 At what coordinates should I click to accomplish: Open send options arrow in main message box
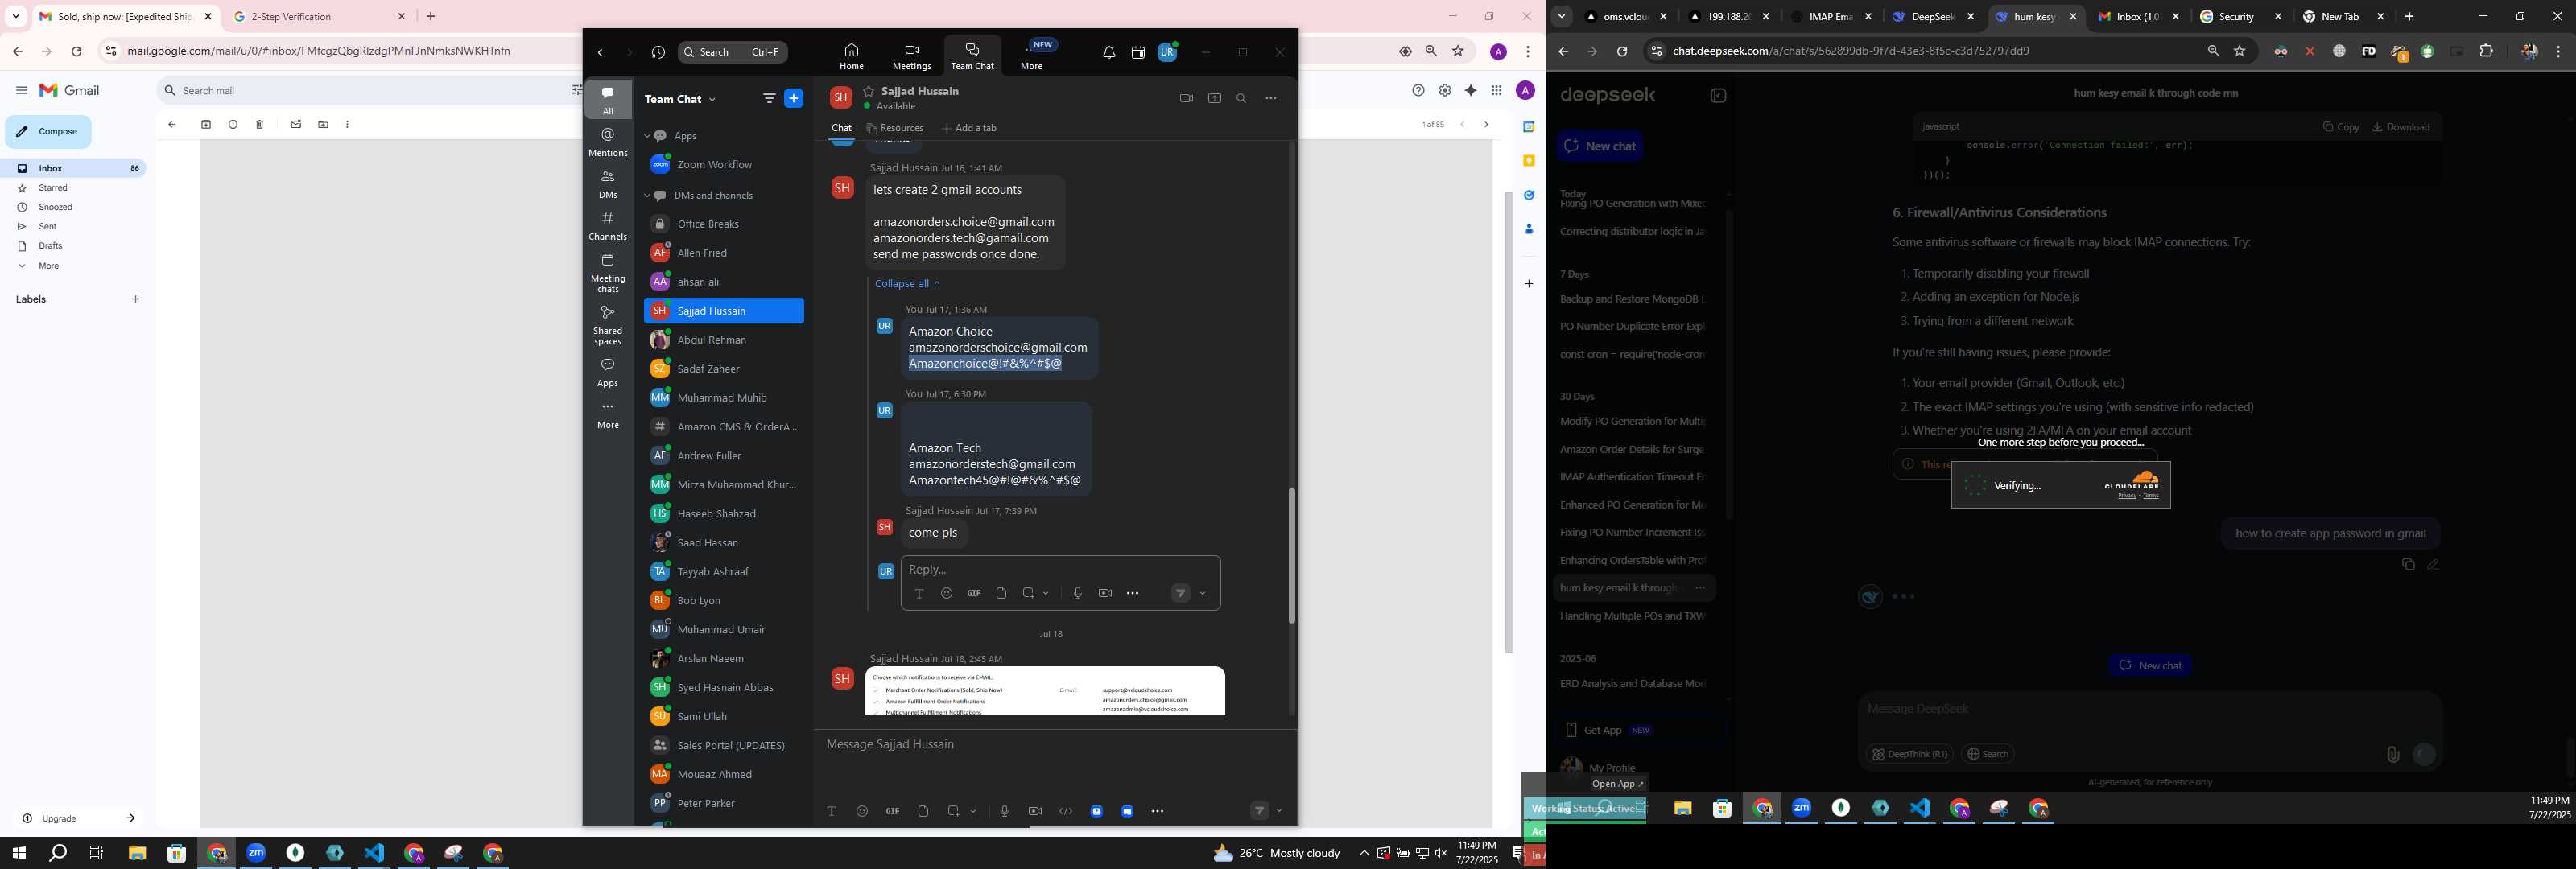click(1279, 811)
